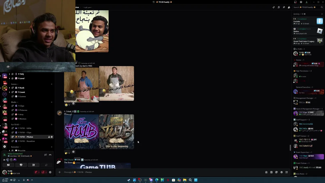325x183 pixels.
Task: Open edit channel gear on TU1B - Photos
Action: (x=52, y=137)
